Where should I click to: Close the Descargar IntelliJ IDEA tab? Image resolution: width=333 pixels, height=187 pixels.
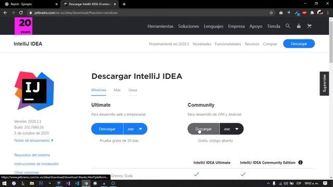(115, 4)
